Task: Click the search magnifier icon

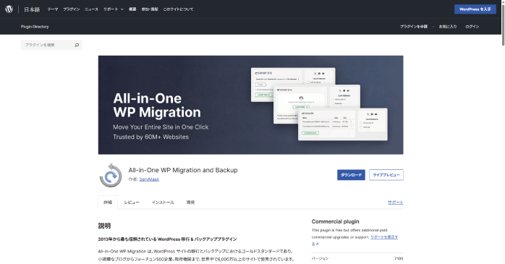Action: pos(77,45)
